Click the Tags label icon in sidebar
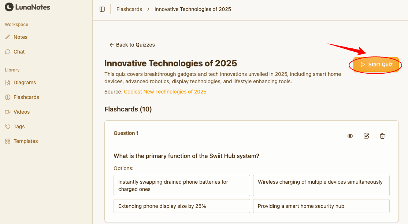This screenshot has height=224, width=408. 8,126
